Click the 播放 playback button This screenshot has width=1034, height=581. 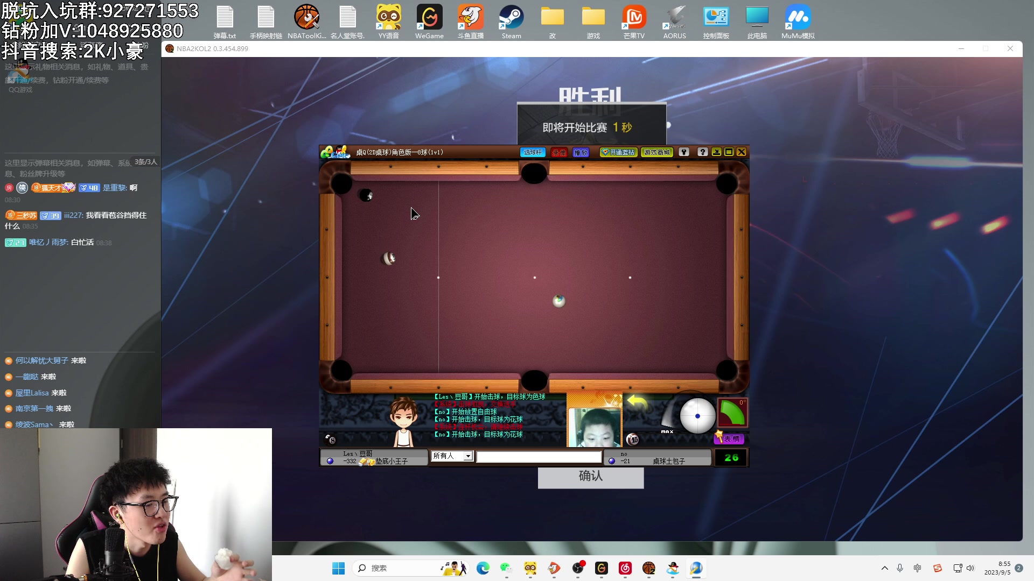[x=581, y=152]
